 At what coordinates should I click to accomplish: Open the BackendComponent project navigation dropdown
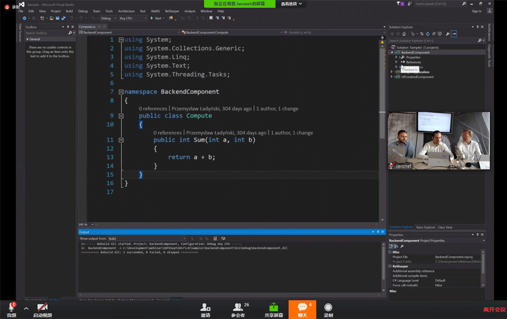(x=129, y=32)
